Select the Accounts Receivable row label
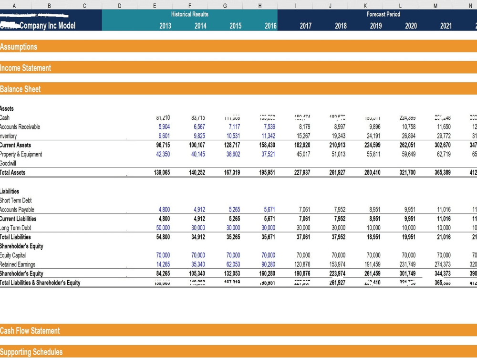477x358 pixels. [20, 126]
